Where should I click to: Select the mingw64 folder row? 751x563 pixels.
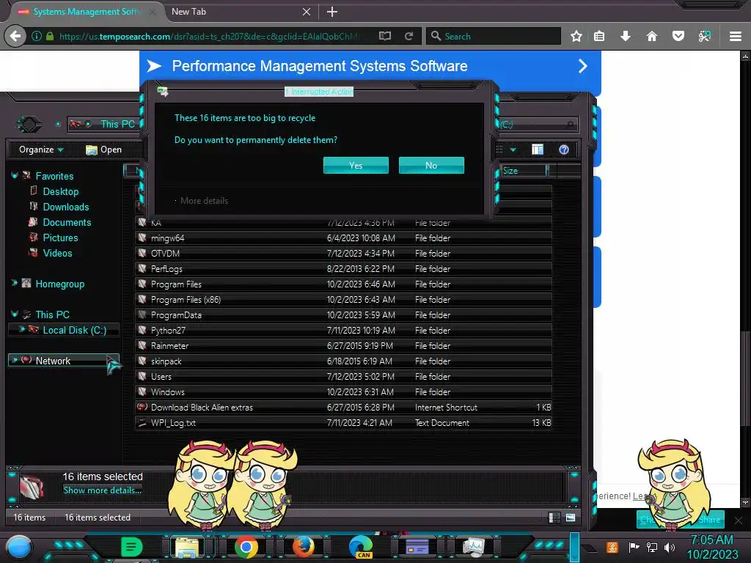click(344, 238)
